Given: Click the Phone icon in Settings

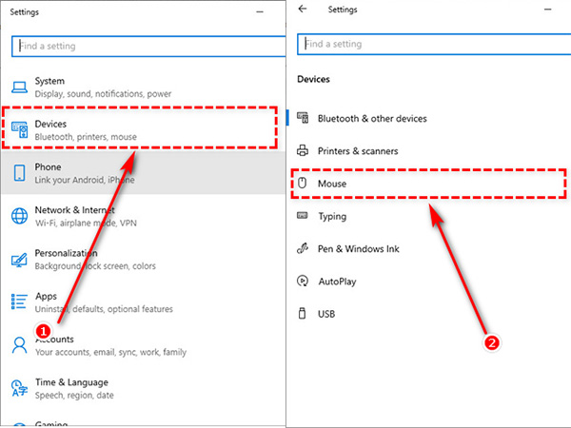Looking at the screenshot, I should [x=19, y=173].
